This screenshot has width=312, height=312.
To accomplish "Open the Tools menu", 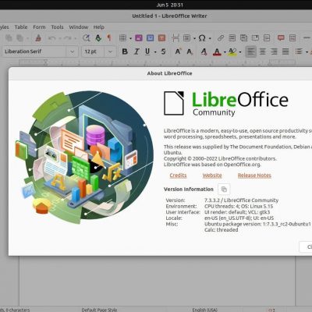I will tap(57, 27).
